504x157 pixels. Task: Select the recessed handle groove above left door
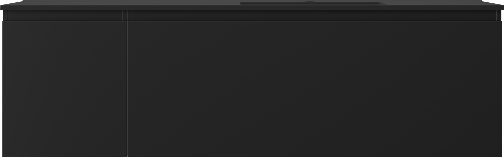[66, 15]
